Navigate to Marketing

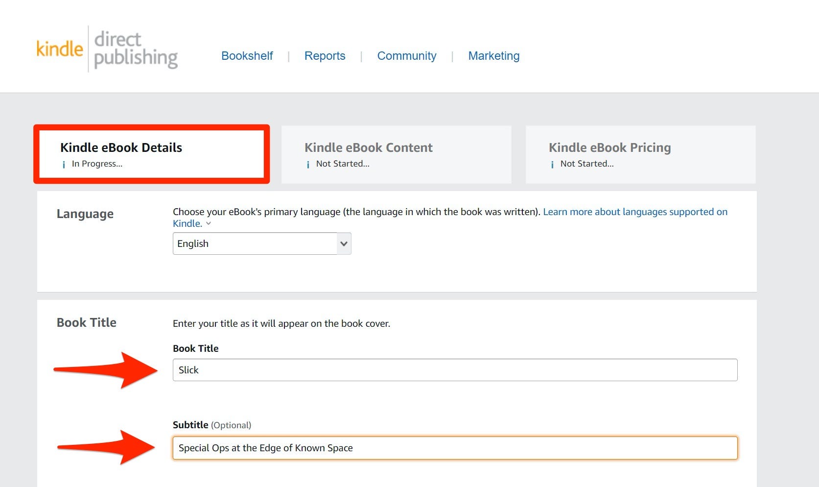(493, 56)
